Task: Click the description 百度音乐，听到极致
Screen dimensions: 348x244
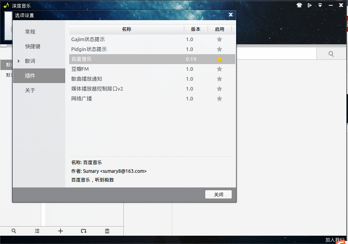Action: [93, 180]
